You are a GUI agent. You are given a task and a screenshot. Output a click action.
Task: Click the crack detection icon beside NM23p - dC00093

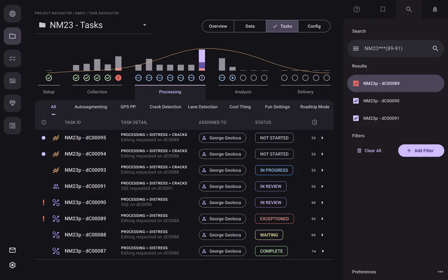coord(56,170)
